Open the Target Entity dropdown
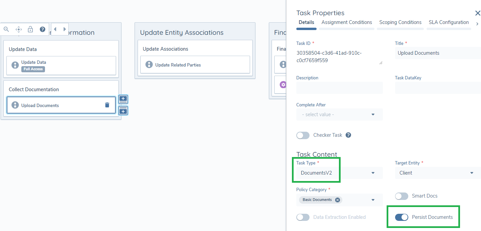This screenshot has height=231, width=481. pyautogui.click(x=438, y=173)
